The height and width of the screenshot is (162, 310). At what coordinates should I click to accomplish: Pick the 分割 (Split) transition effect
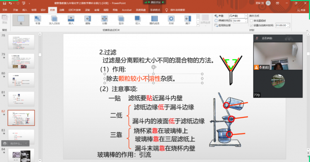coord(105,20)
